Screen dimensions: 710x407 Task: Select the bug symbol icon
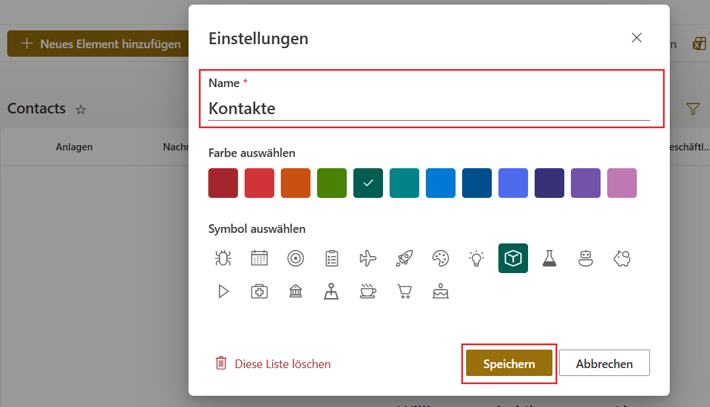[x=223, y=259]
